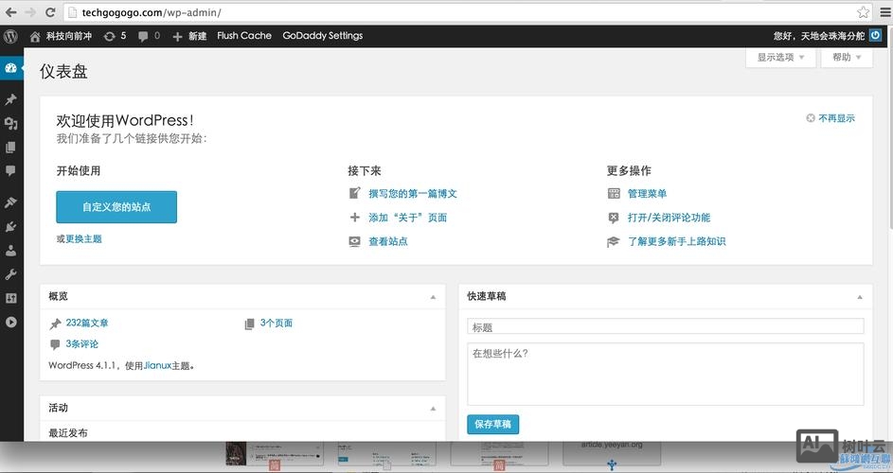Open 3个页面 pages count link
This screenshot has width=893, height=473.
point(277,323)
